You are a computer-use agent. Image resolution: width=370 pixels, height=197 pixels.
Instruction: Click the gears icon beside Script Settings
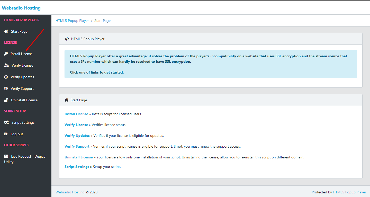click(6, 122)
